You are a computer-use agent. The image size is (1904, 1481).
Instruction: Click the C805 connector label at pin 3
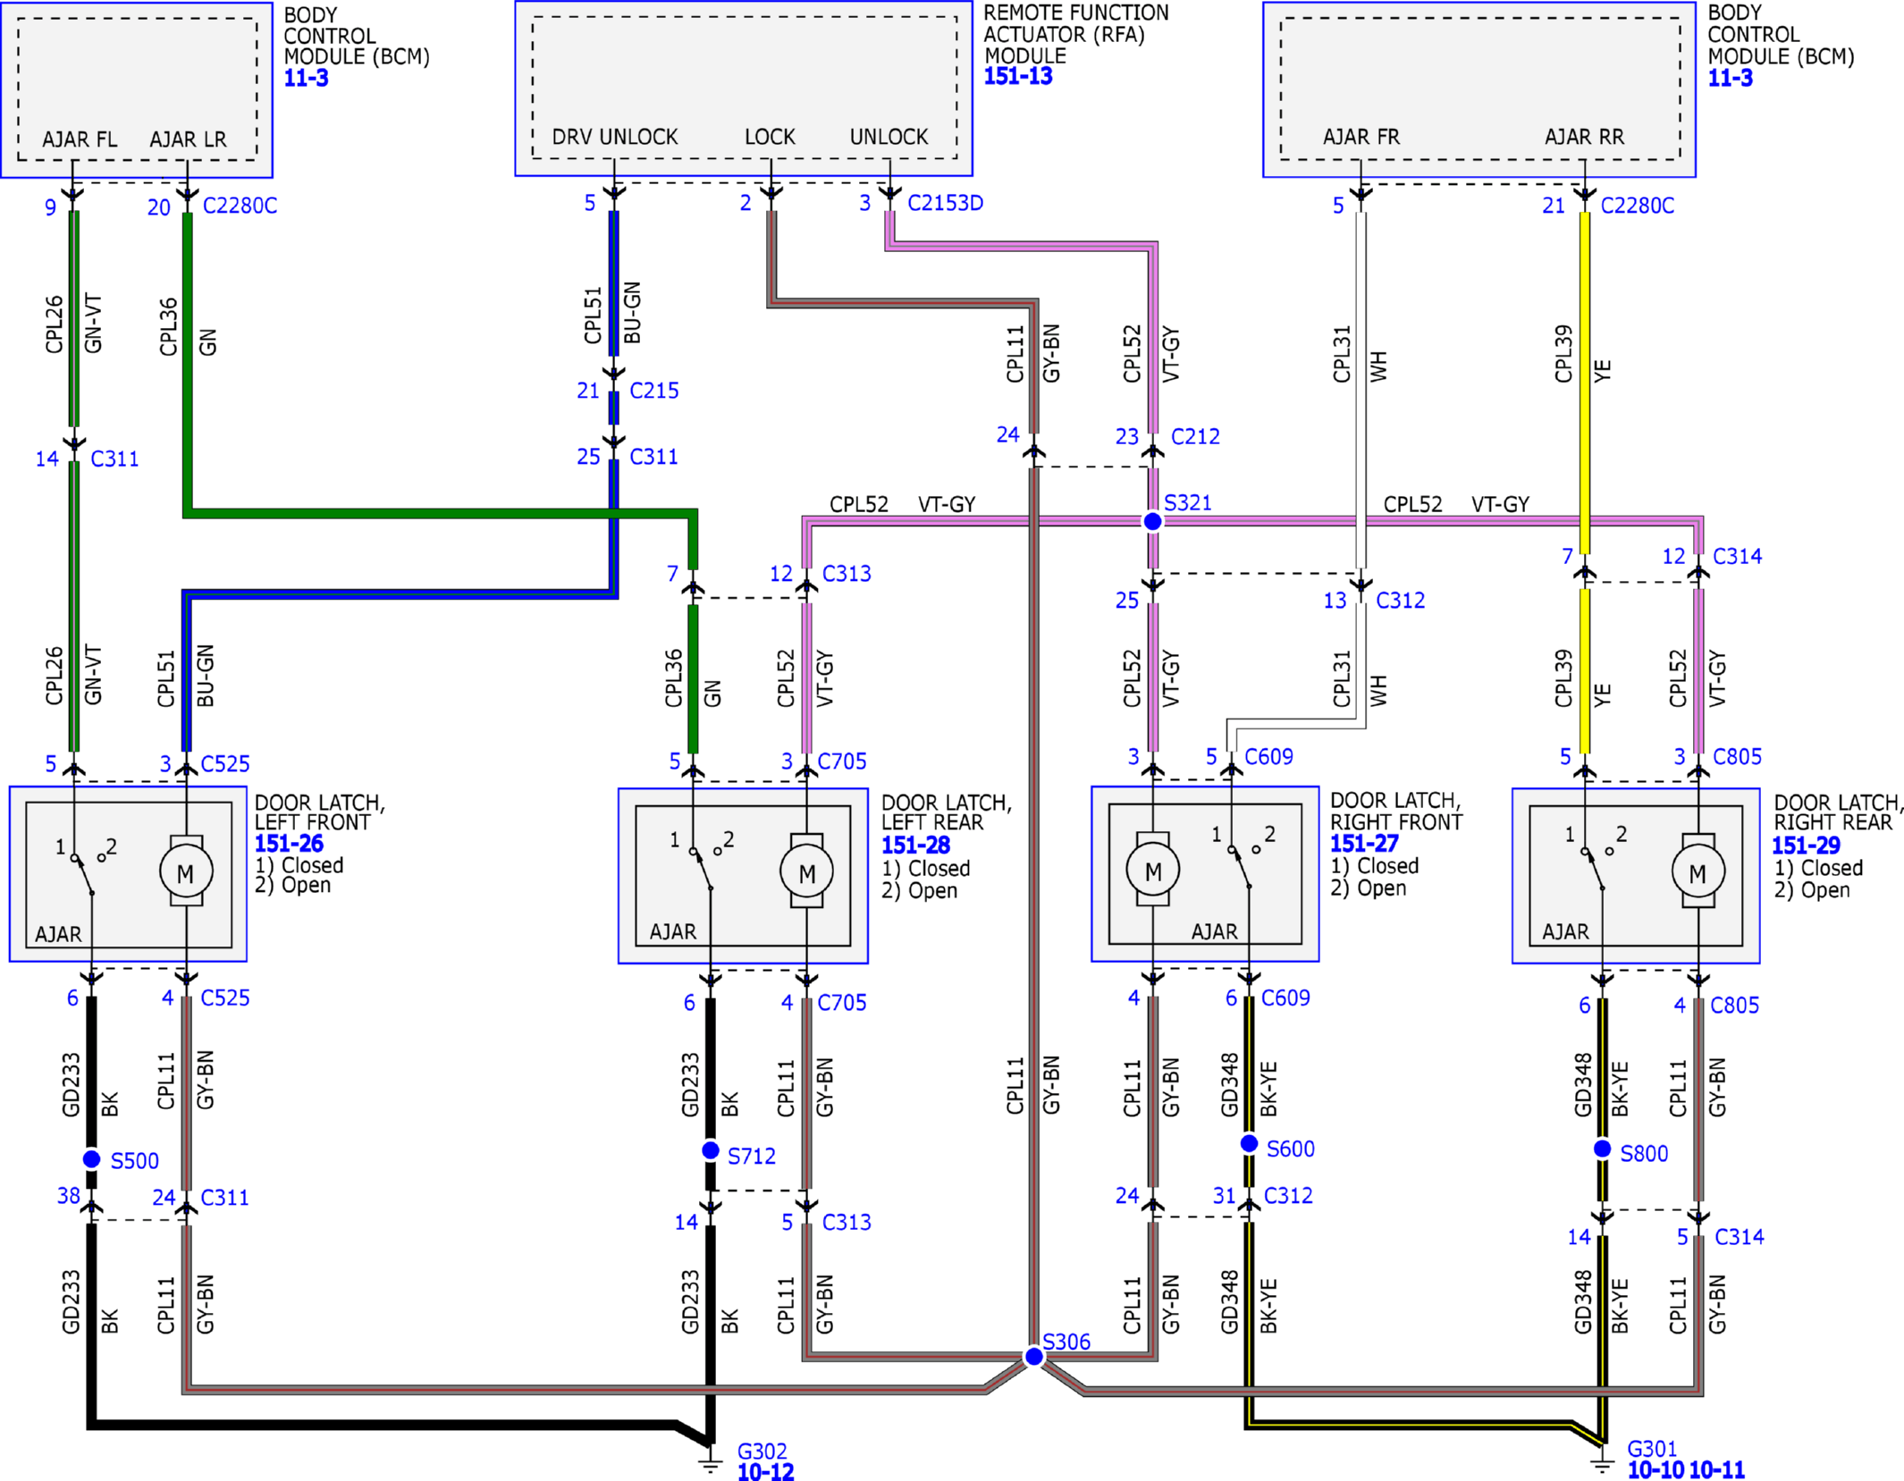click(1737, 757)
